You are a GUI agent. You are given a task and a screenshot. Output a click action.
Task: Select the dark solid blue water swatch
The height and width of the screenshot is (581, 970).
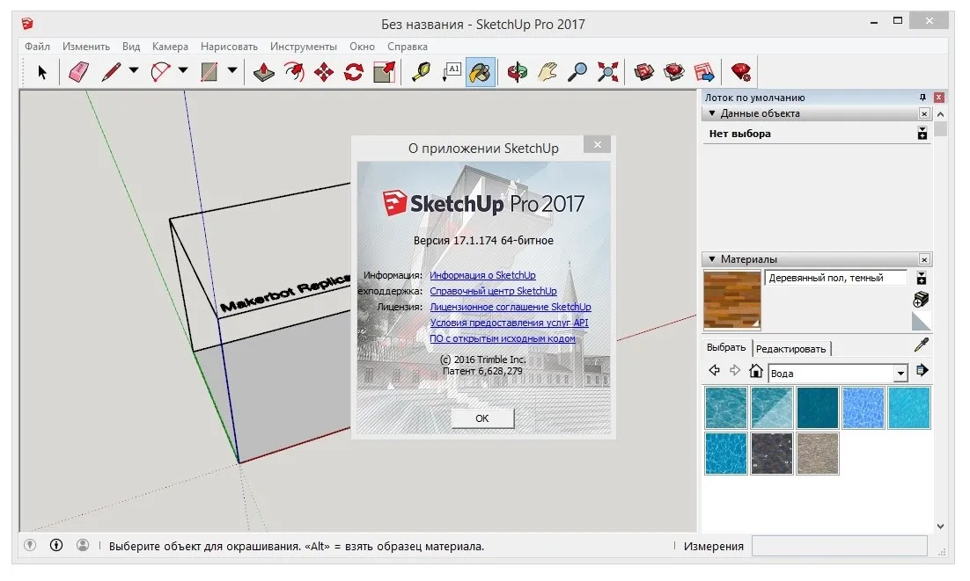coord(817,408)
